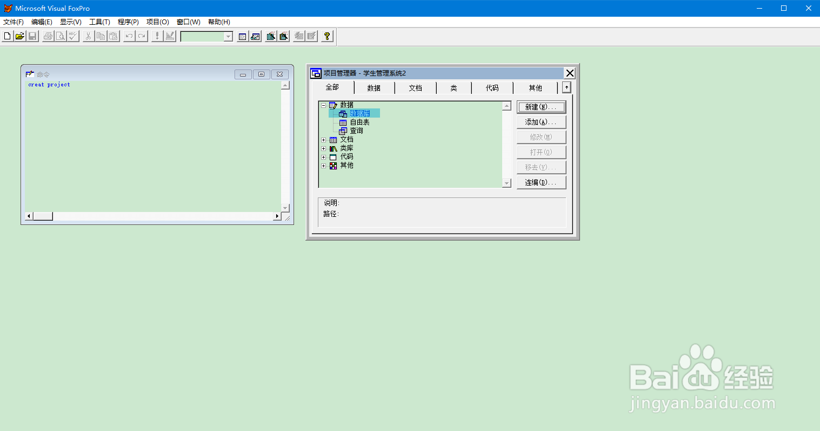Image resolution: width=820 pixels, height=431 pixels.
Task: Collapse Project Manager with up-arrow button
Action: pyautogui.click(x=566, y=87)
